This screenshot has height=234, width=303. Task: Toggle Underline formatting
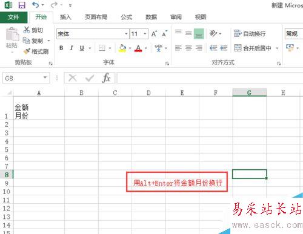click(x=82, y=48)
